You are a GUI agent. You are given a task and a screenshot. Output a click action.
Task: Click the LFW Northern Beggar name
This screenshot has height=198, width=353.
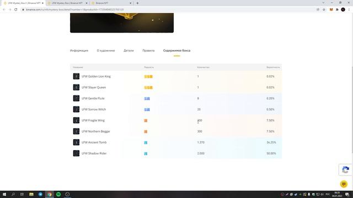[x=96, y=131]
